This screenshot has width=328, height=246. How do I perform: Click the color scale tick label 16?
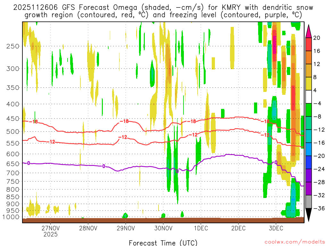click(317, 51)
